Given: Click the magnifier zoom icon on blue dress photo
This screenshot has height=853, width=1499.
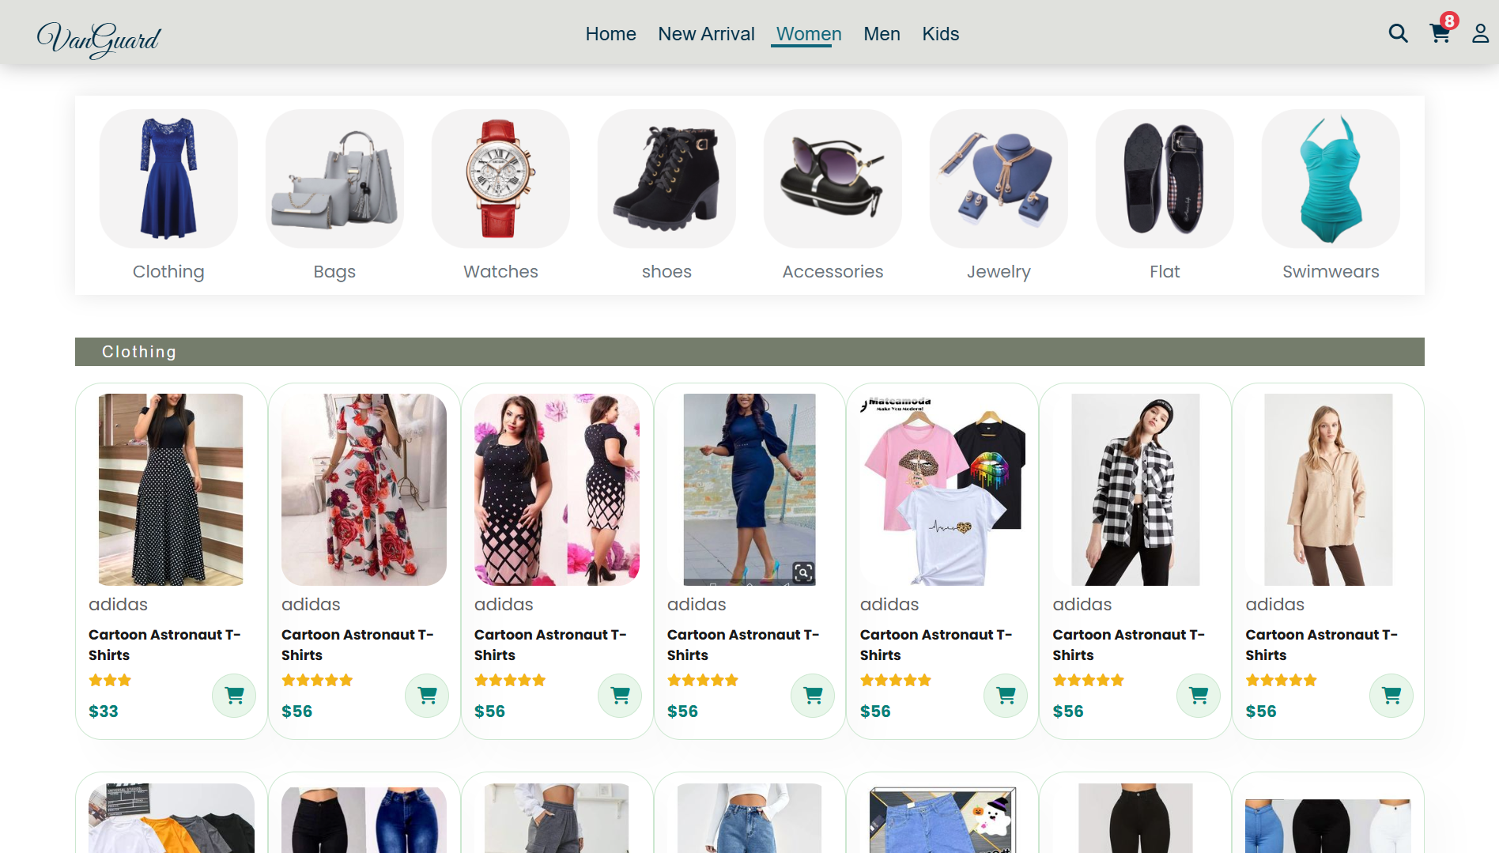Looking at the screenshot, I should click(x=804, y=573).
